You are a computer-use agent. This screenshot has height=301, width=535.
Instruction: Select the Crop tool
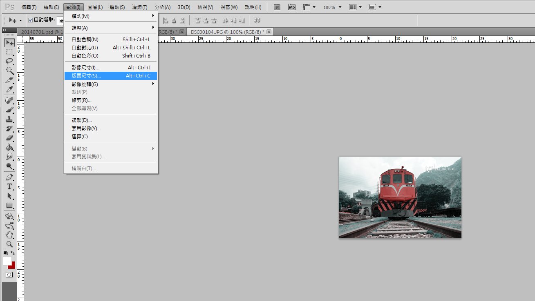click(x=9, y=80)
